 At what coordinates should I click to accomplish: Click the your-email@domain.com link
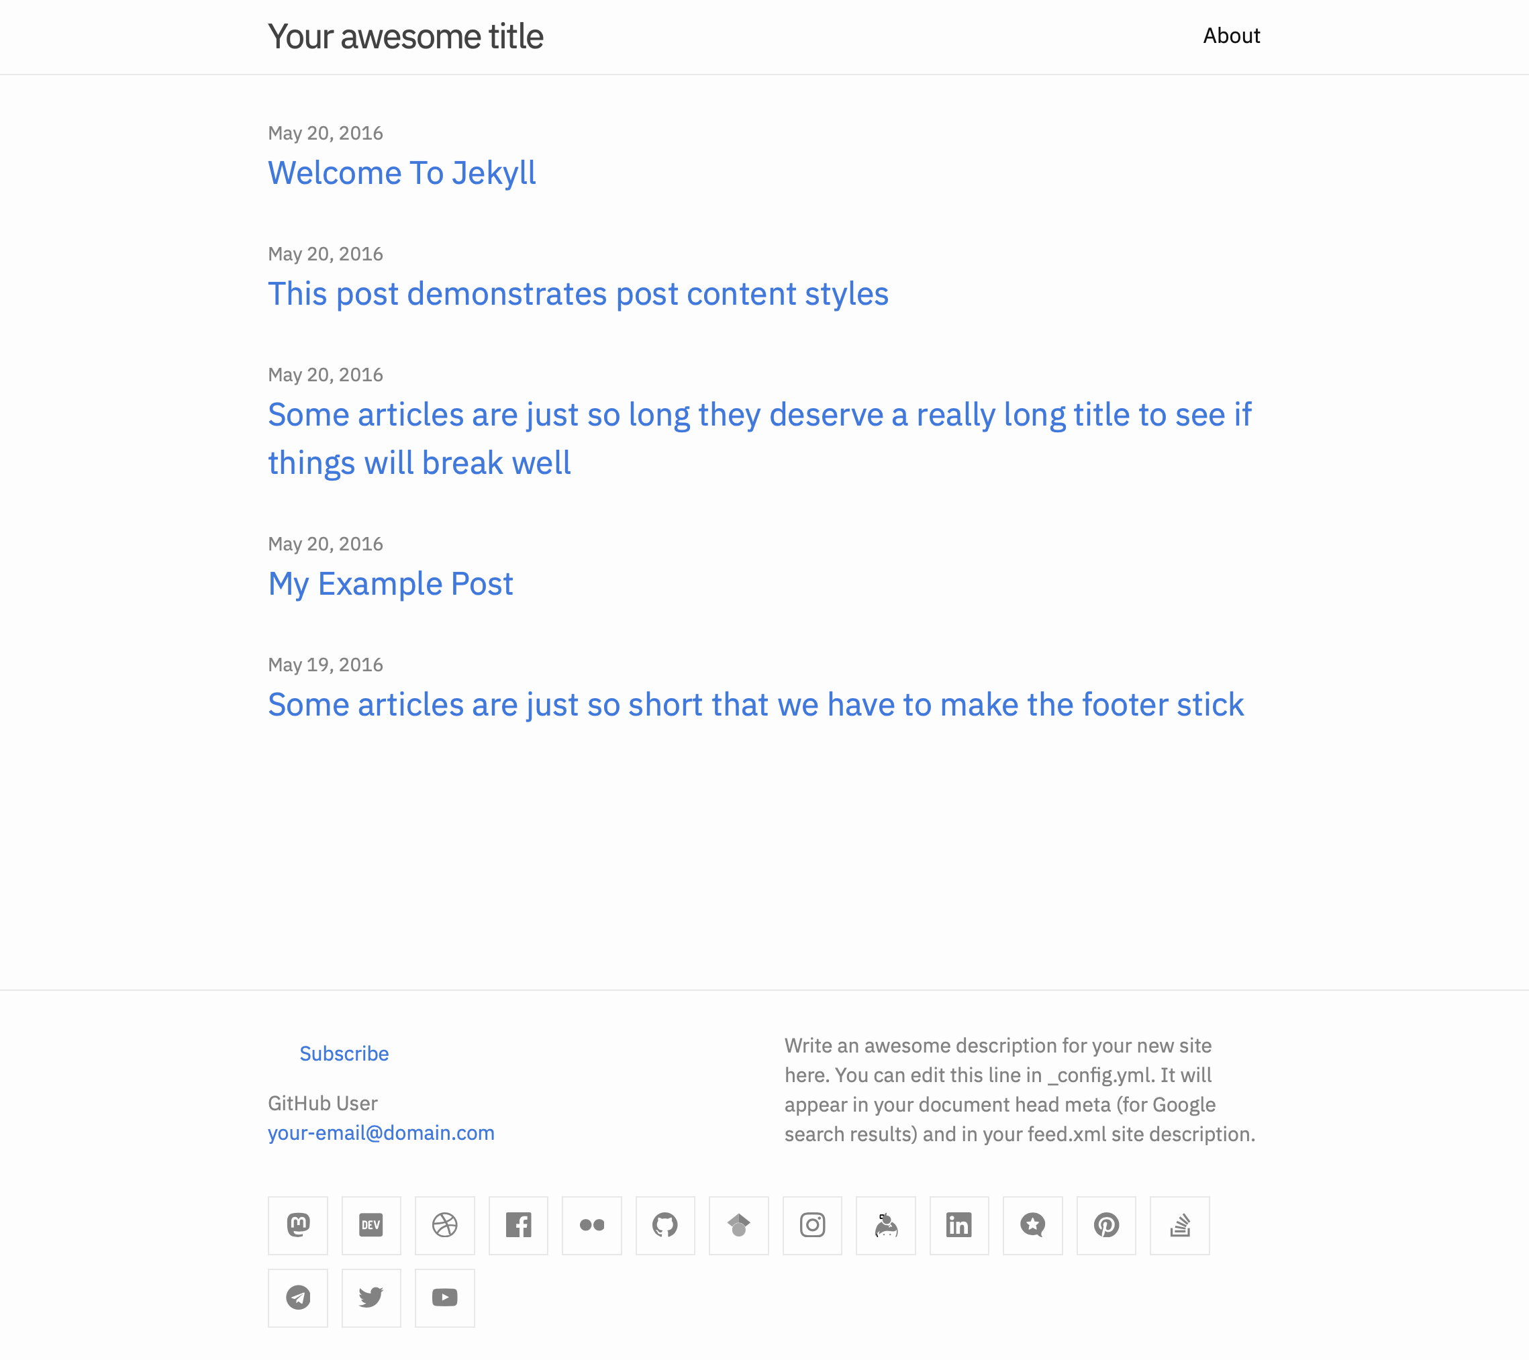tap(382, 1133)
